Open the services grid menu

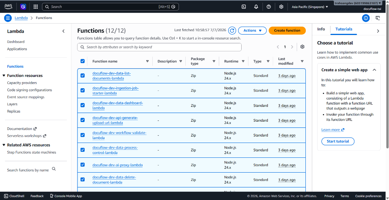coord(36,7)
